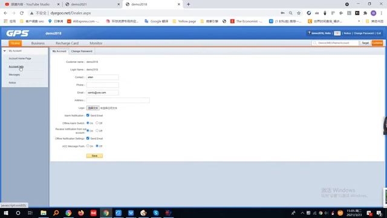This screenshot has width=387, height=218.
Task: Open File Explorer from the taskbar
Action: coord(44,213)
